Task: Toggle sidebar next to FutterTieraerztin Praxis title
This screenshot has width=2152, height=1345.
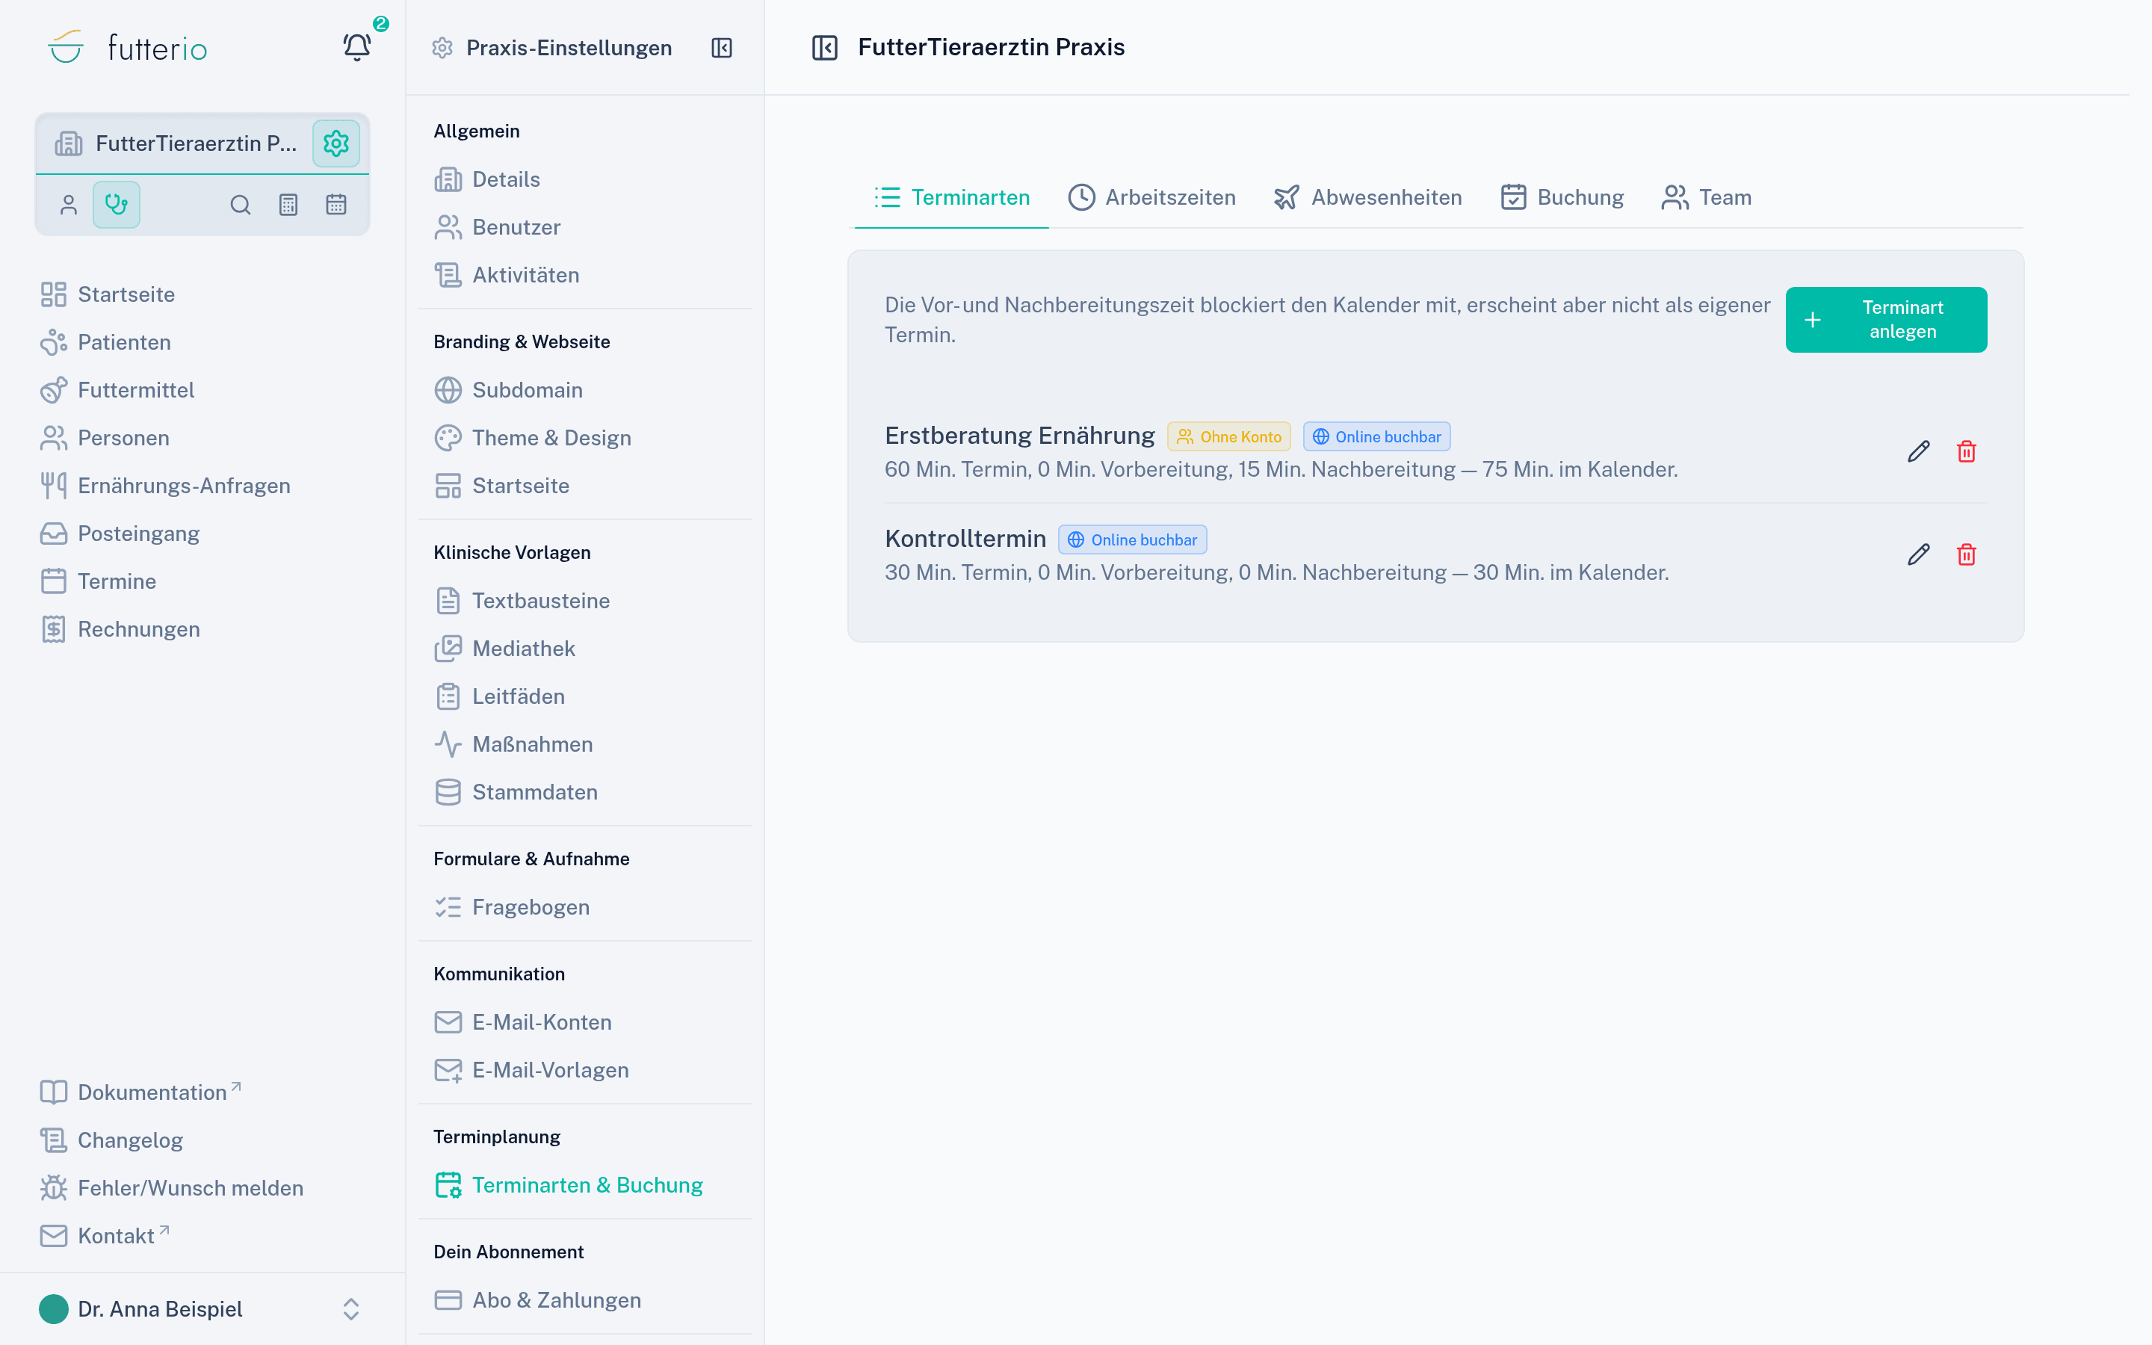Action: (824, 47)
